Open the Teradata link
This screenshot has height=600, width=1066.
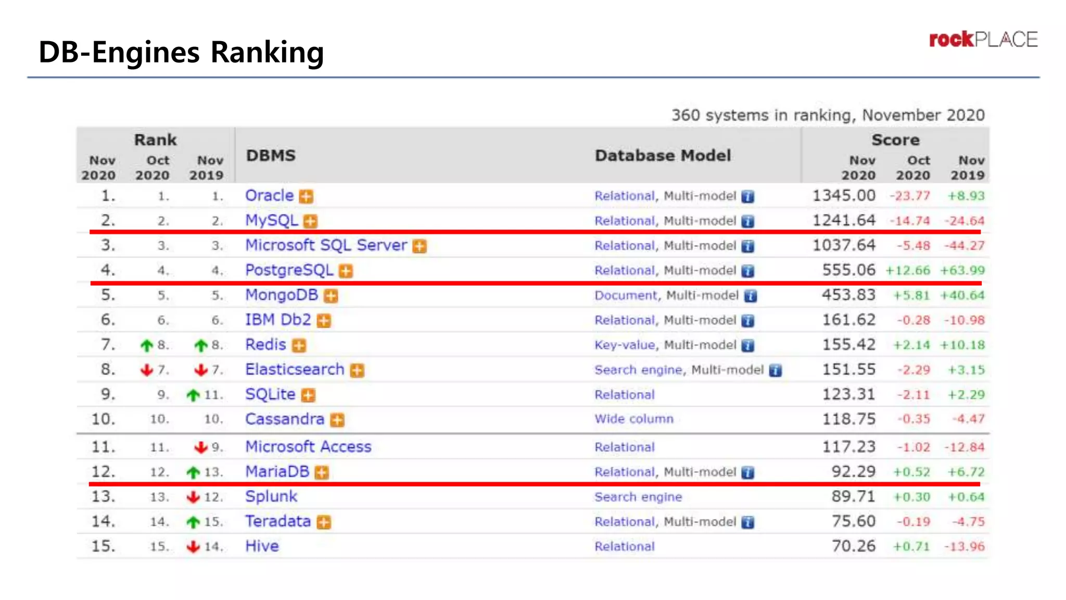(278, 521)
